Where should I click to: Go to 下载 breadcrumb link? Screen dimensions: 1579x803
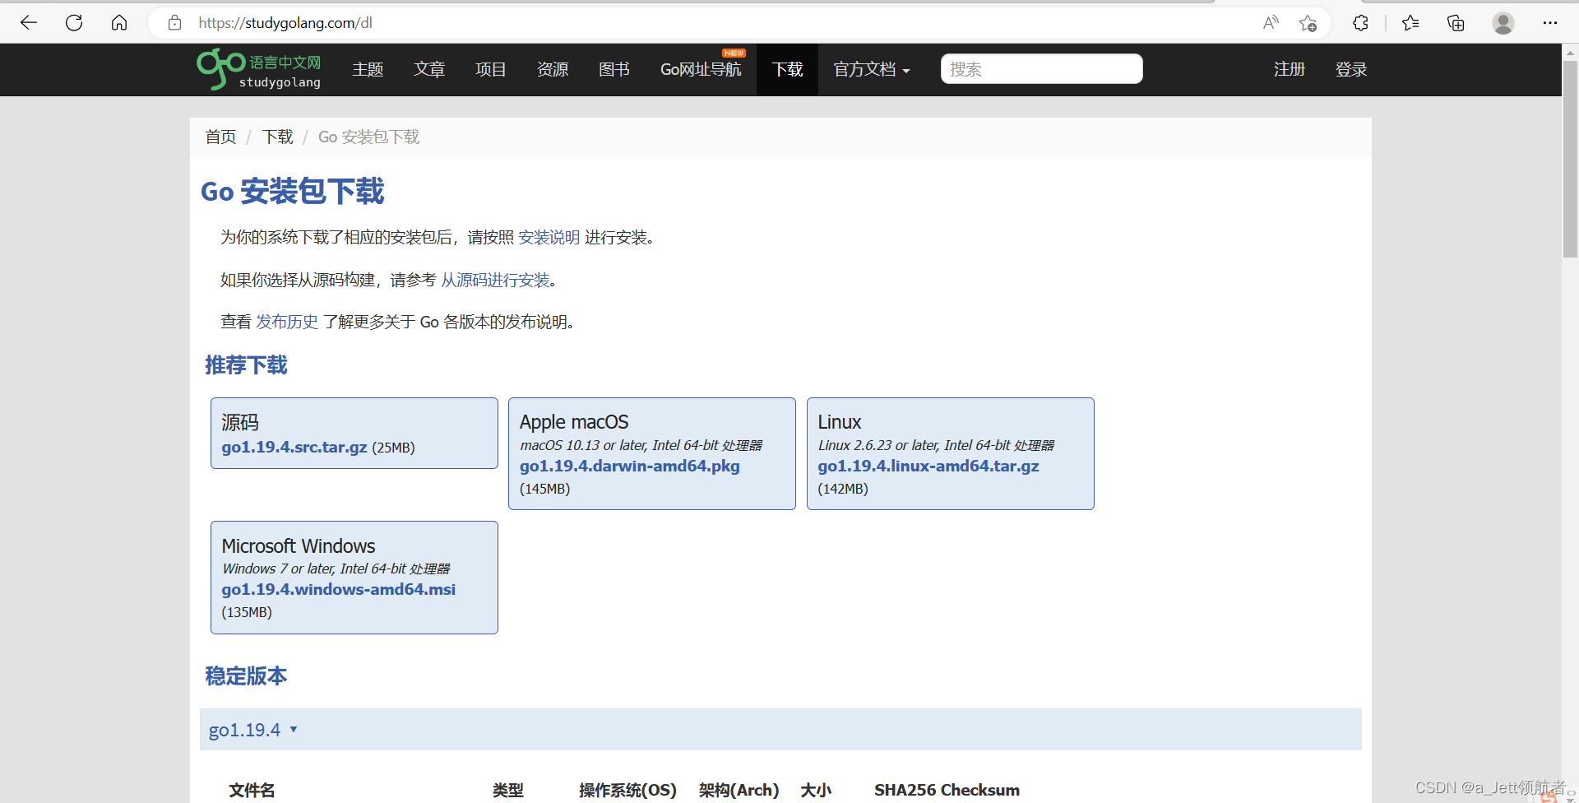coord(278,137)
